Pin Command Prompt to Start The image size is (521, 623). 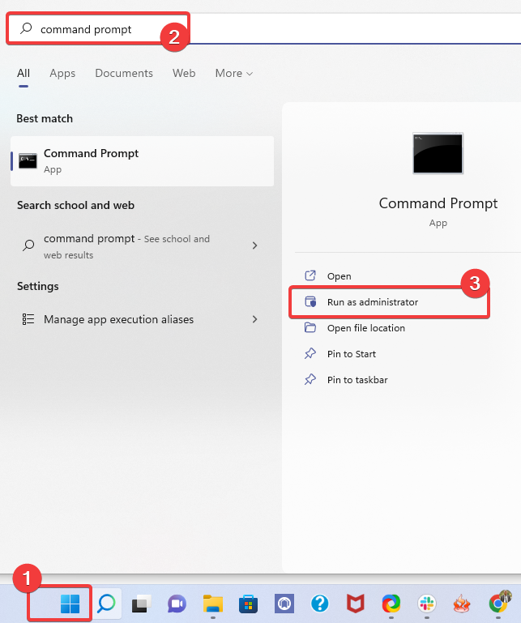[x=352, y=354]
